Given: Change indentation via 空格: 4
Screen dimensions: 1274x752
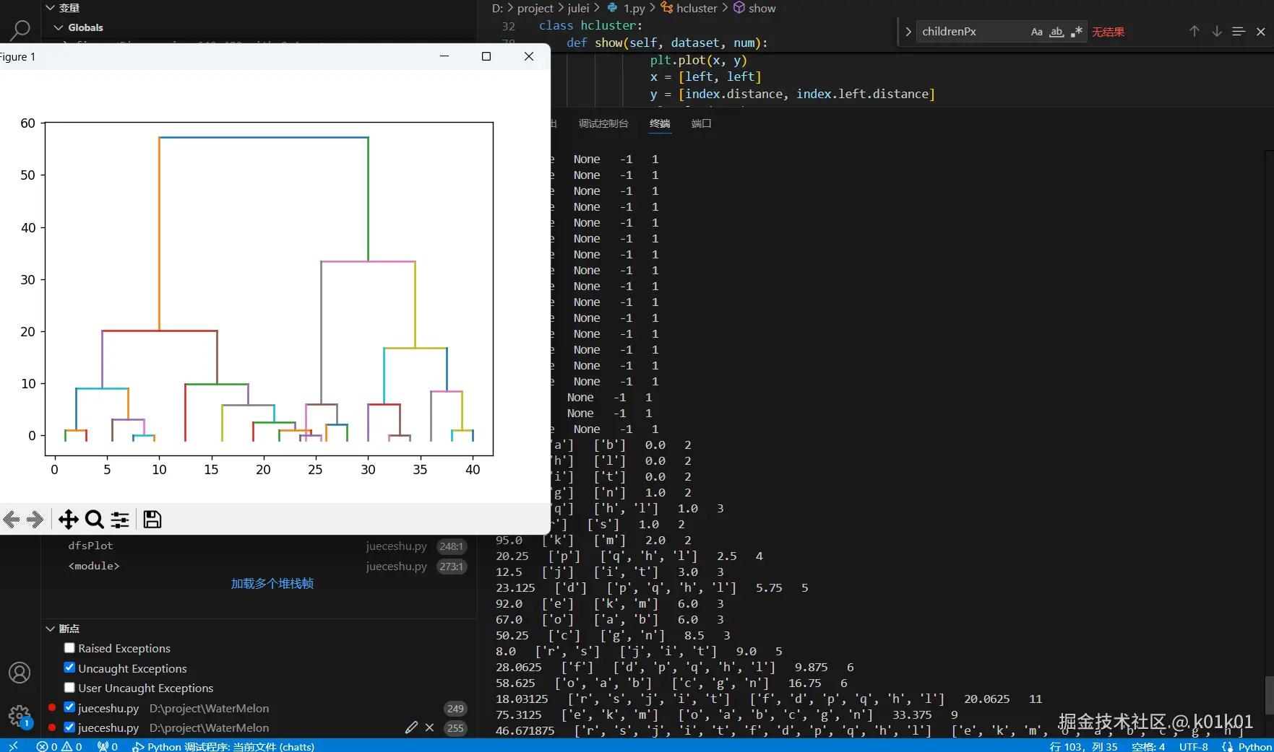Looking at the screenshot, I should tap(1148, 746).
